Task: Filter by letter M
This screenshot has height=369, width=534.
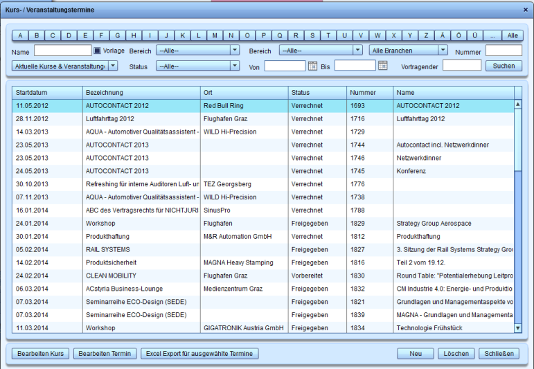Action: [x=215, y=35]
